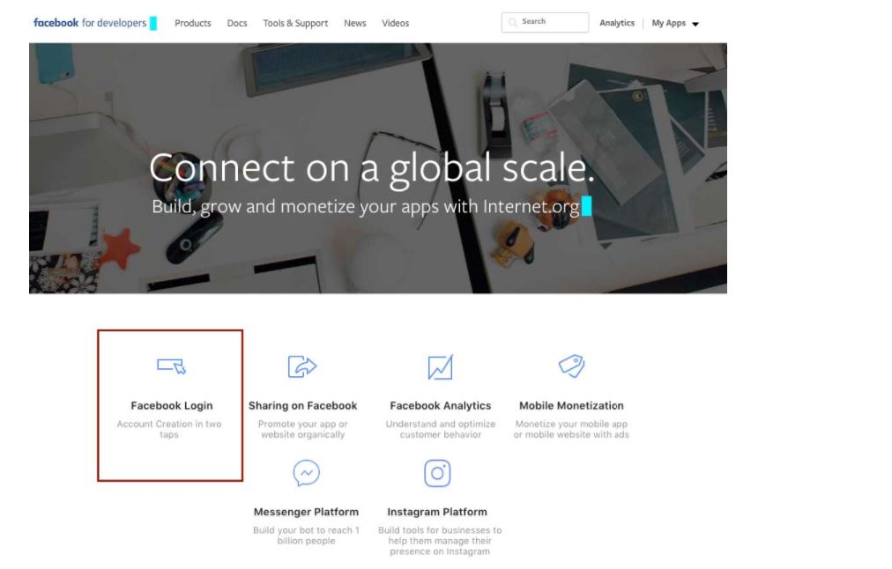Screen dimensions: 892x569
Task: Open Tools & Support in navigation
Action: [x=295, y=23]
